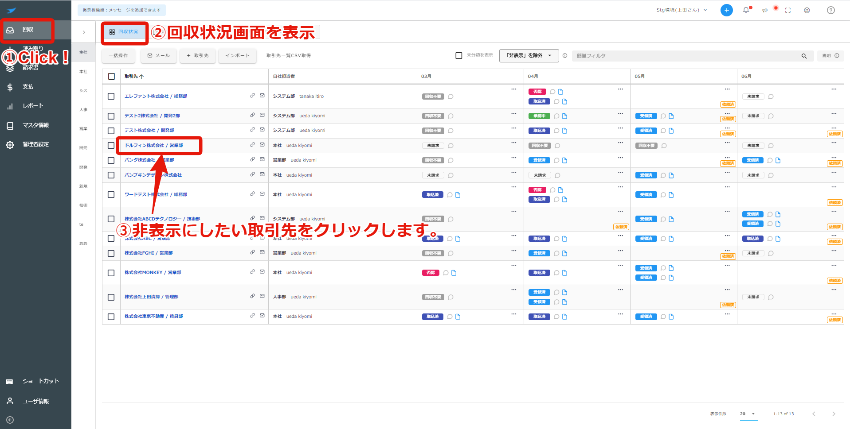Click link icon for テスト2株式会社 row
Screen dimensions: 850x429
[252, 115]
